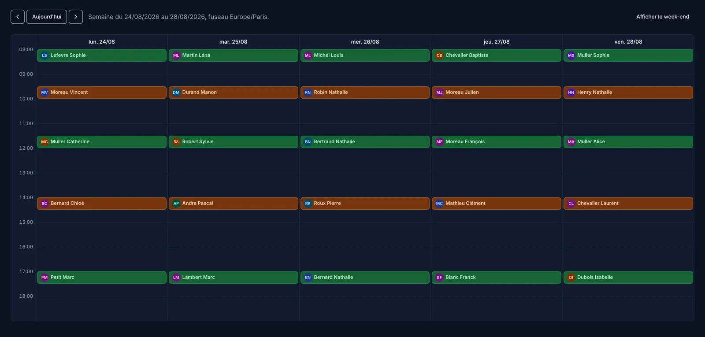
Task: Click the MF avatar beside Moreau François
Action: pos(439,142)
